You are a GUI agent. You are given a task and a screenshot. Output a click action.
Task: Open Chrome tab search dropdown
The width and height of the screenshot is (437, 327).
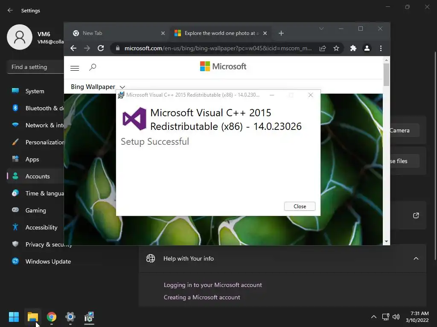pyautogui.click(x=321, y=29)
